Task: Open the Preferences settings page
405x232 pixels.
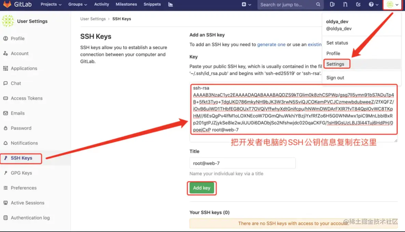Action: tap(24, 188)
